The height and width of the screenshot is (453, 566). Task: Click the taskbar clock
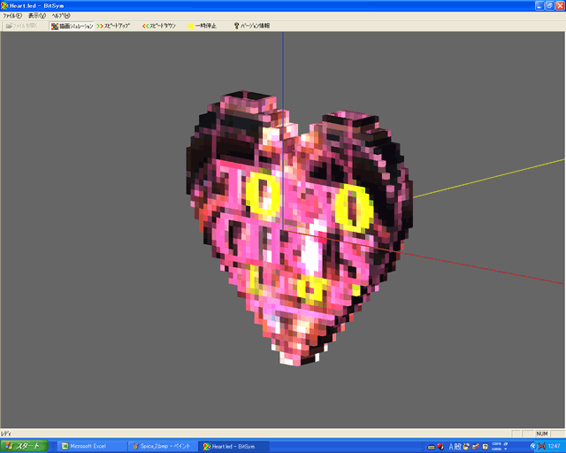(x=553, y=446)
